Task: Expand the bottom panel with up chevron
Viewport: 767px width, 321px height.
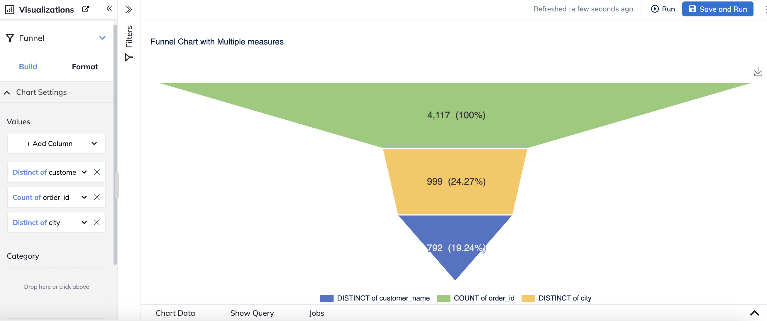Action: point(754,313)
